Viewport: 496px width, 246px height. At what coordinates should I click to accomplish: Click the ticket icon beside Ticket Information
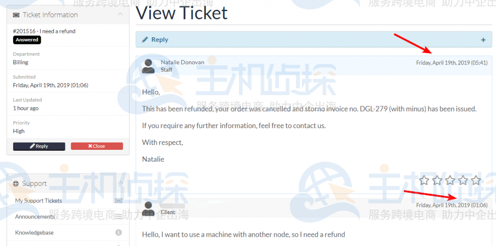click(x=16, y=15)
